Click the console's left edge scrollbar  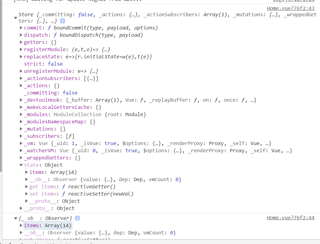pos(1,86)
